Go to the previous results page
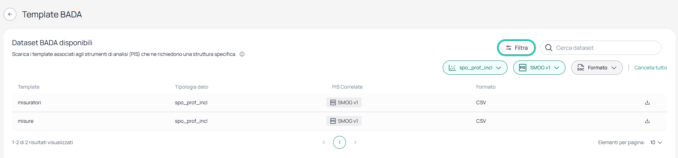Viewport: 678px width, 158px height. [324, 142]
